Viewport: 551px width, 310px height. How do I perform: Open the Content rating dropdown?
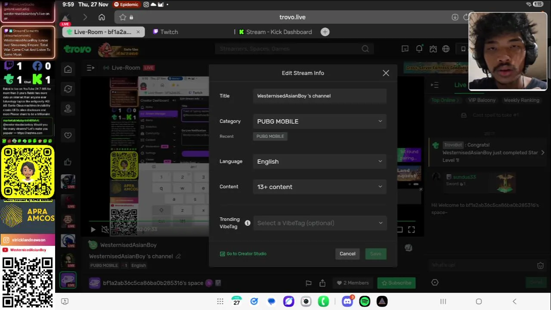(319, 187)
